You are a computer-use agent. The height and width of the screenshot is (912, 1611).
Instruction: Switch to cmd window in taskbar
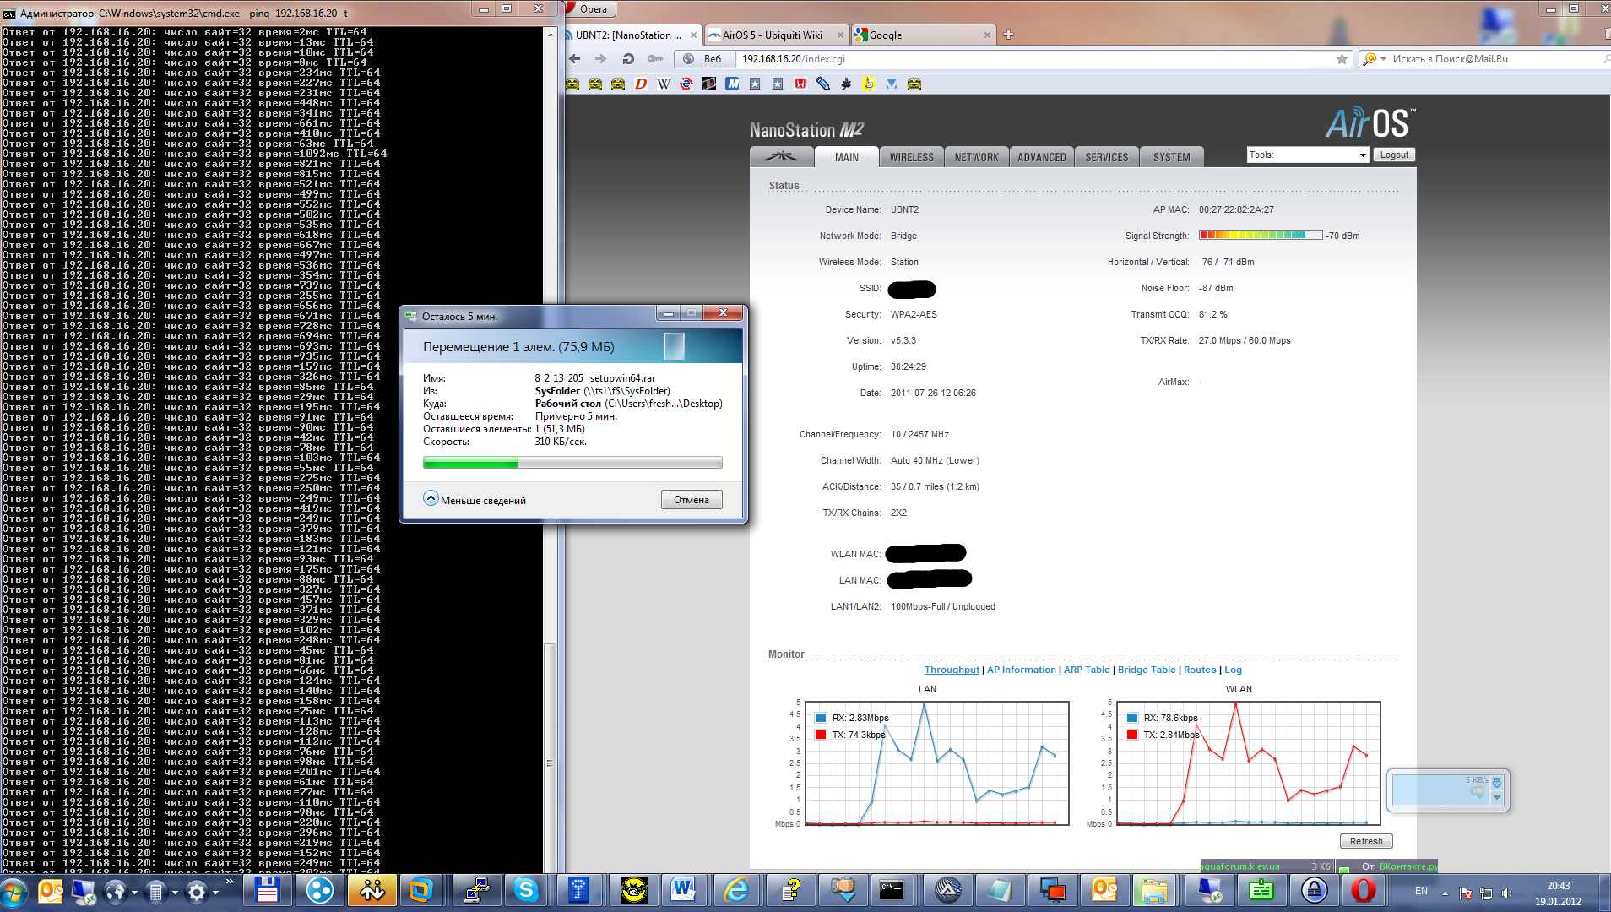[x=893, y=890]
